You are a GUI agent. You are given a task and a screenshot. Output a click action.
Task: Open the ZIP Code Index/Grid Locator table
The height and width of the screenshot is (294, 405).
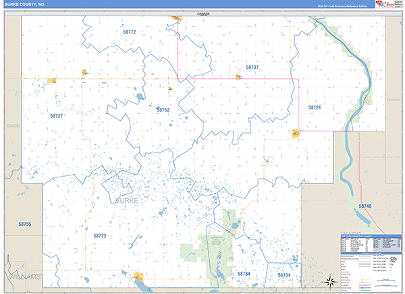click(x=371, y=243)
